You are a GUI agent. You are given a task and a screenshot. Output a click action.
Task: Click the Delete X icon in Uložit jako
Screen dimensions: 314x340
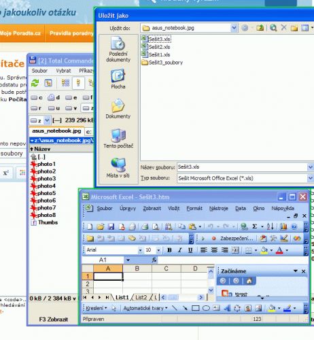point(283,28)
